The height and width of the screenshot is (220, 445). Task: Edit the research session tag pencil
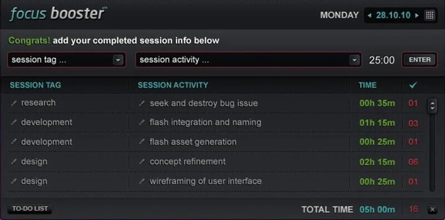[x=13, y=103]
